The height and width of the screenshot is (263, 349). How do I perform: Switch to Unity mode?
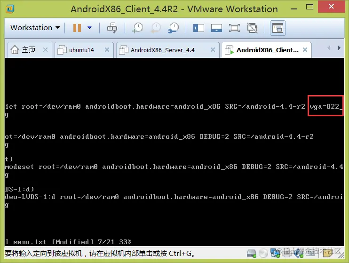pyautogui.click(x=253, y=28)
